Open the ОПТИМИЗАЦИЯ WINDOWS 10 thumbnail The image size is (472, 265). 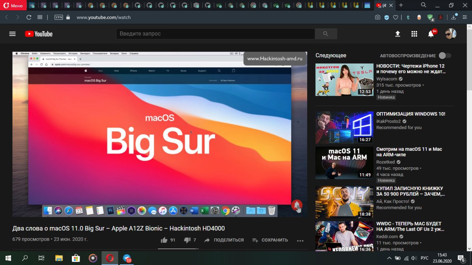click(x=344, y=128)
